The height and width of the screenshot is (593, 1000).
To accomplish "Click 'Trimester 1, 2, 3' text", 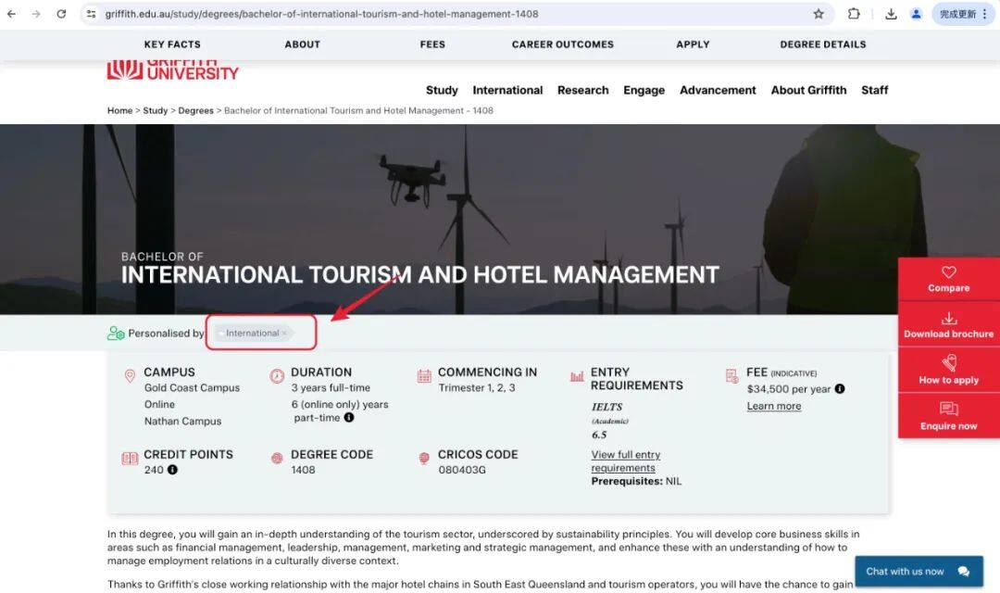I will click(477, 387).
